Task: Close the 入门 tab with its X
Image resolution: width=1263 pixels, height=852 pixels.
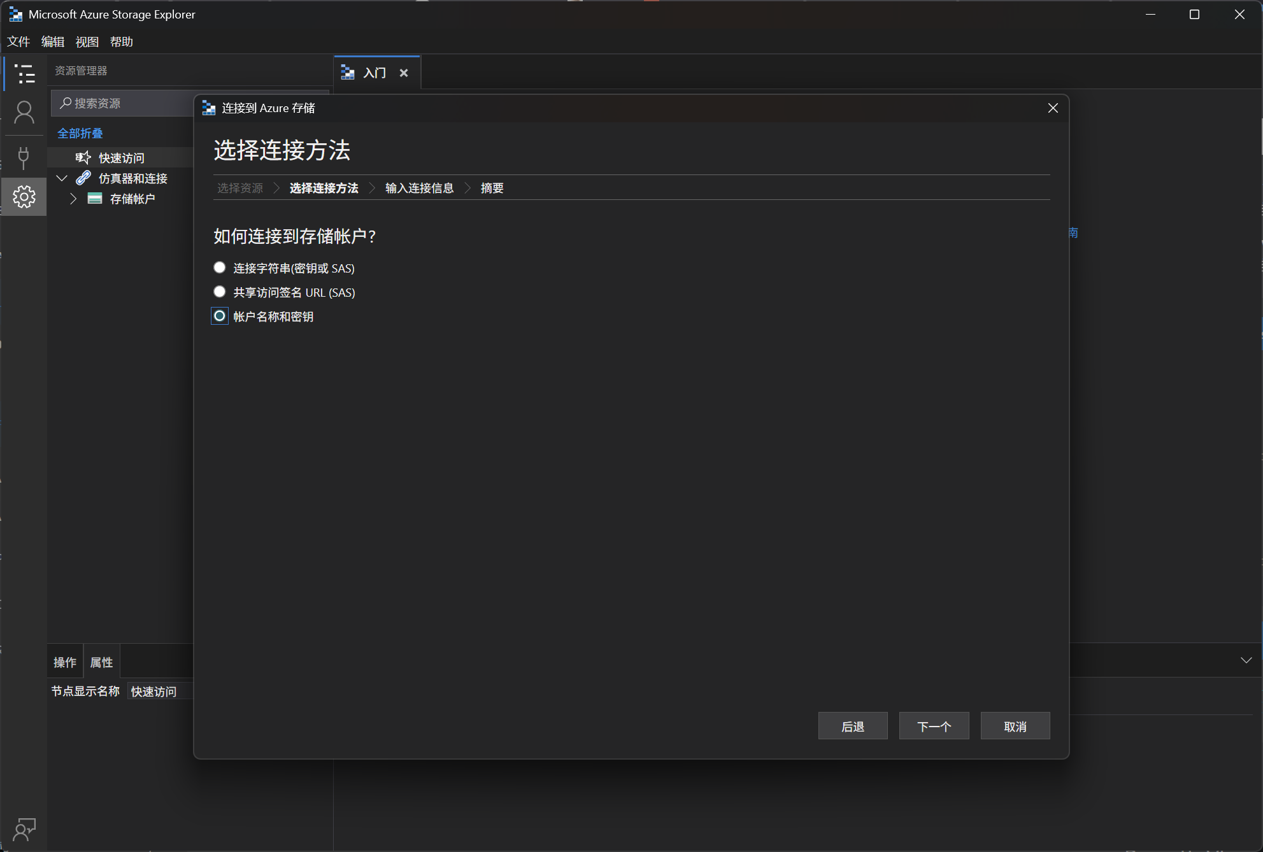Action: pos(404,73)
